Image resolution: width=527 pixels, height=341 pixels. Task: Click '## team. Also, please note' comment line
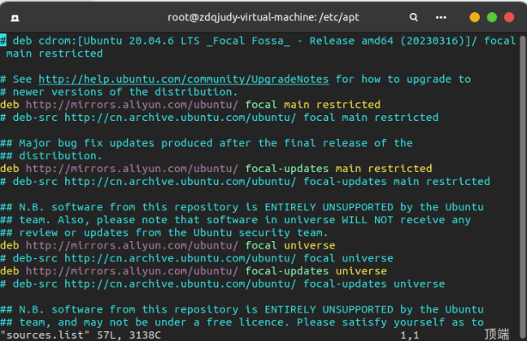pyautogui.click(x=235, y=220)
